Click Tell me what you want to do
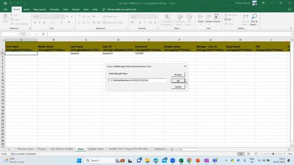The height and width of the screenshot is (165, 294). [122, 9]
